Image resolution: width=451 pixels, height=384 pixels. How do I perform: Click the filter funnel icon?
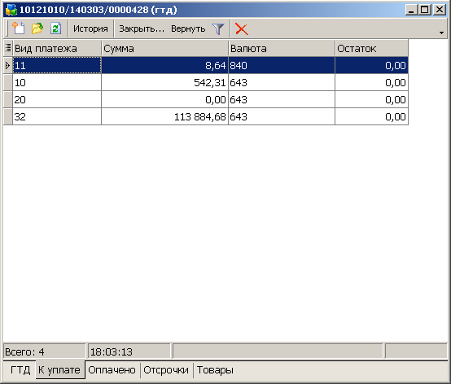point(218,28)
